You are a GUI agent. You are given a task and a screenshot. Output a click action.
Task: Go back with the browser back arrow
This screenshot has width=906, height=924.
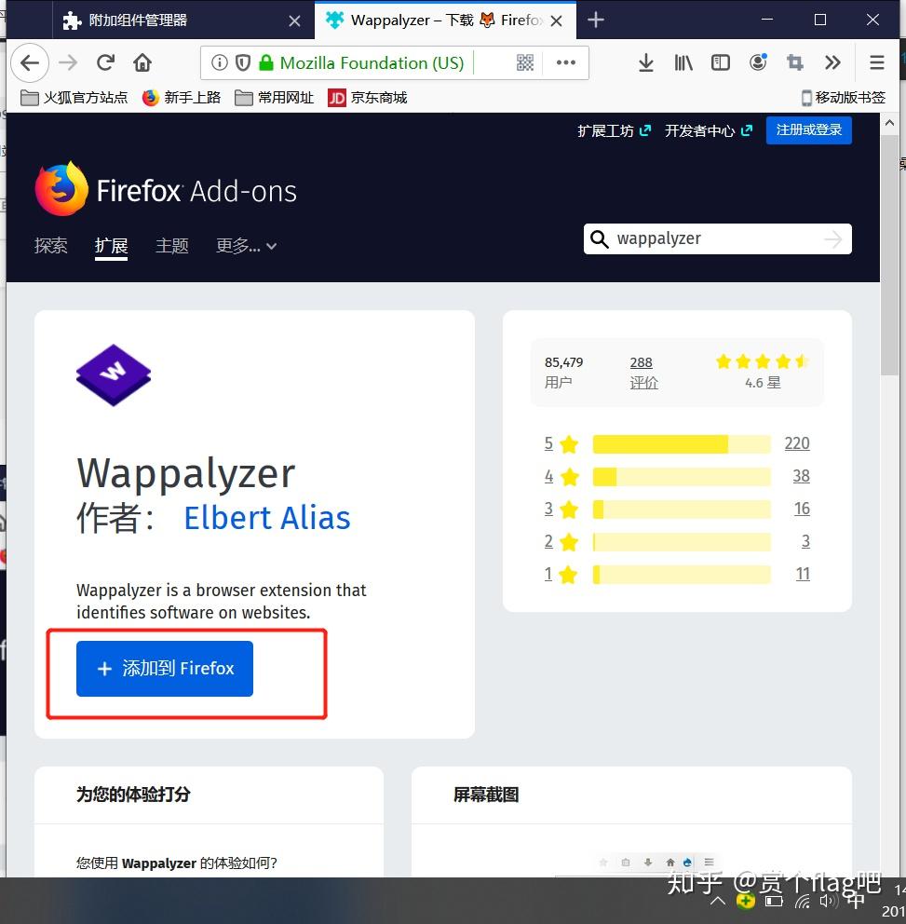tap(30, 62)
